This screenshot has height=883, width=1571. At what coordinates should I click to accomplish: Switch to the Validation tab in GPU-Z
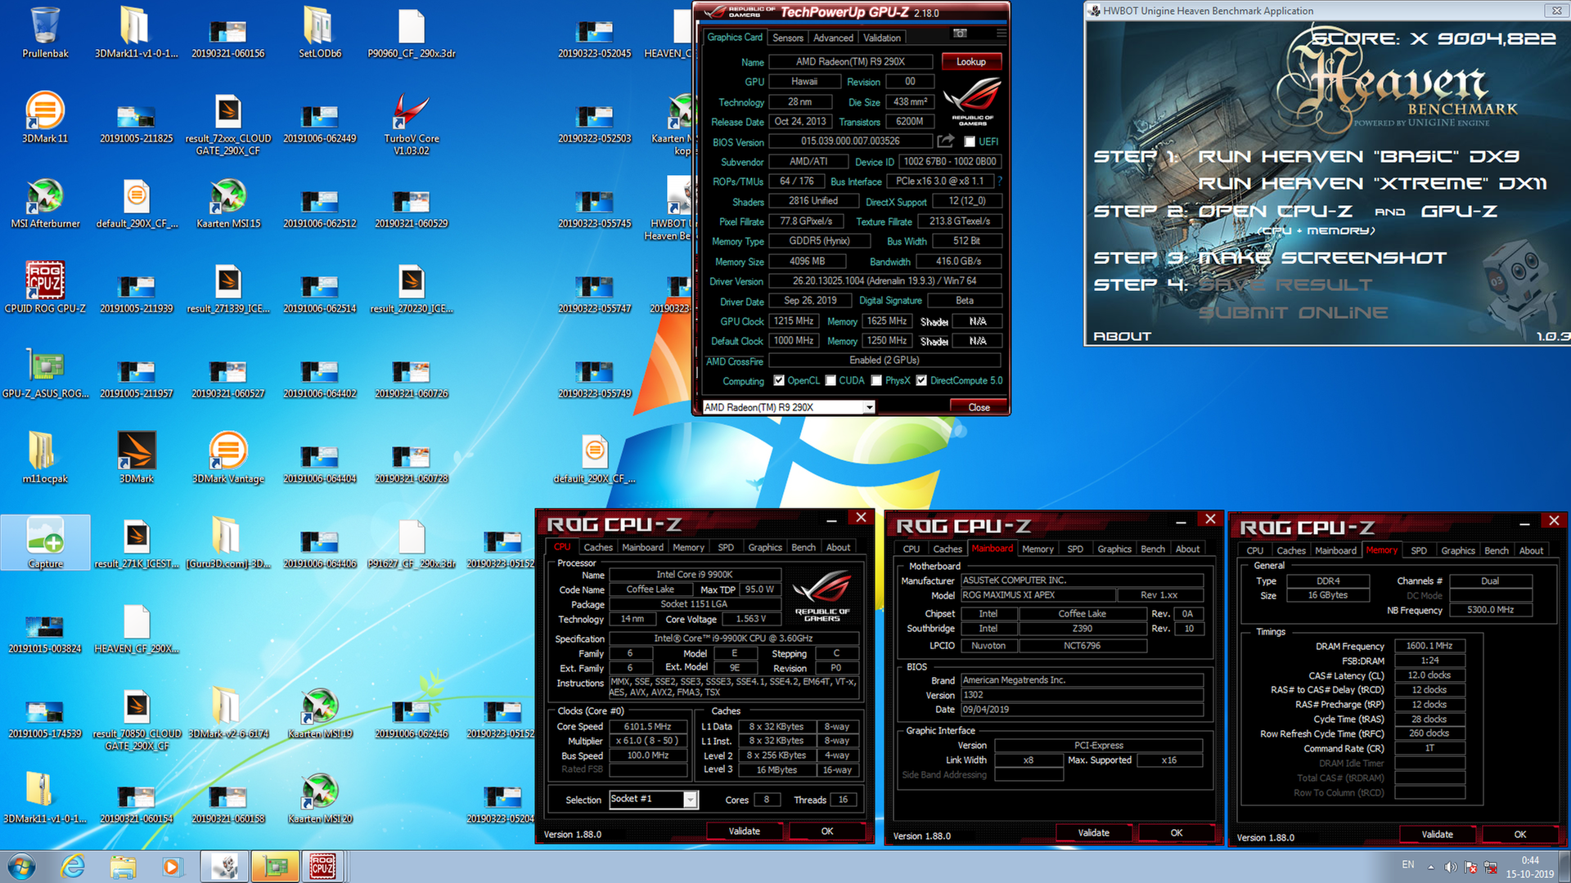point(882,38)
